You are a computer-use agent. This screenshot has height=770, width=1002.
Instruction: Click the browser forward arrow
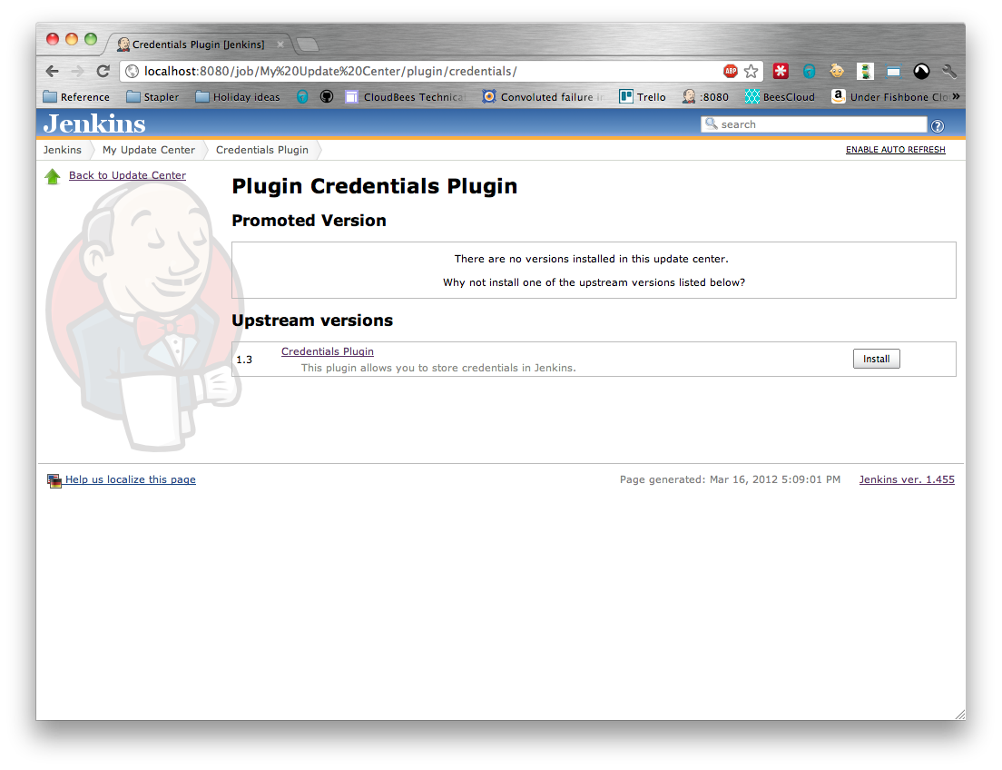coord(77,71)
